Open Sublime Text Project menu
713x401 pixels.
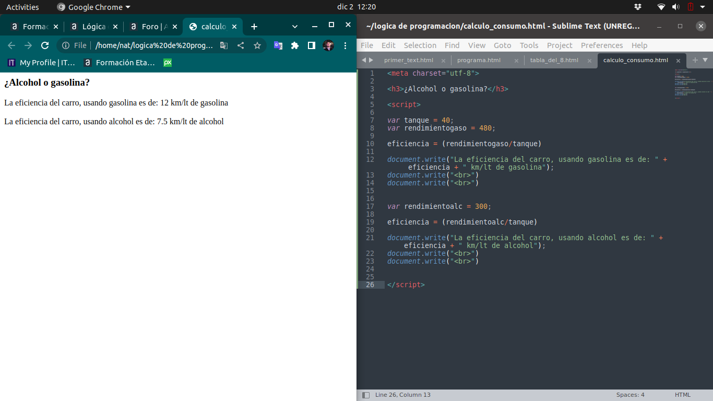click(560, 45)
